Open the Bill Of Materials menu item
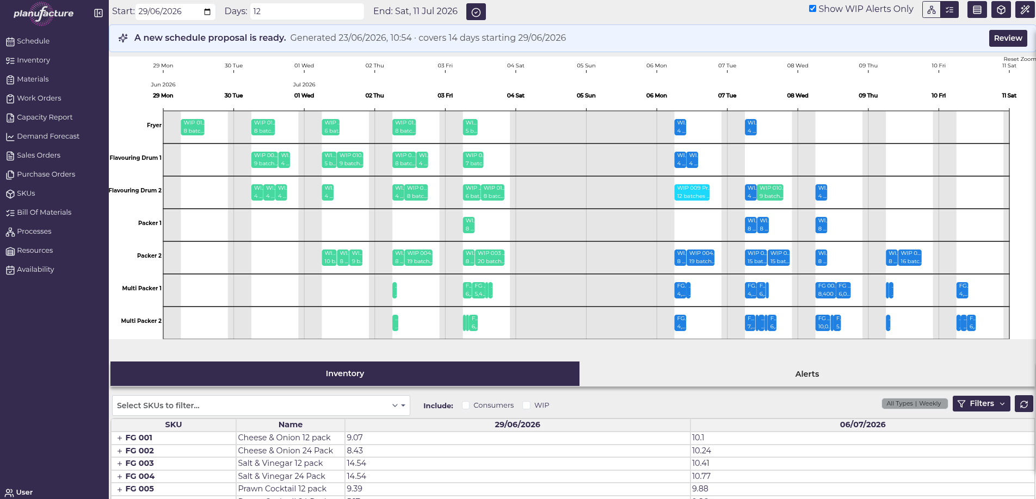Screen dimensions: 1036x499 (x=44, y=213)
